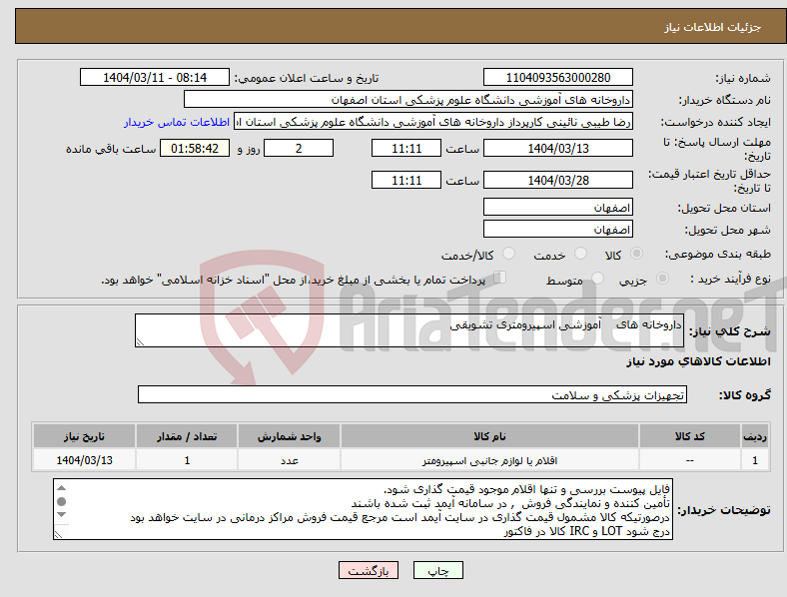Click the توضیحات خریدار label

pos(724,510)
